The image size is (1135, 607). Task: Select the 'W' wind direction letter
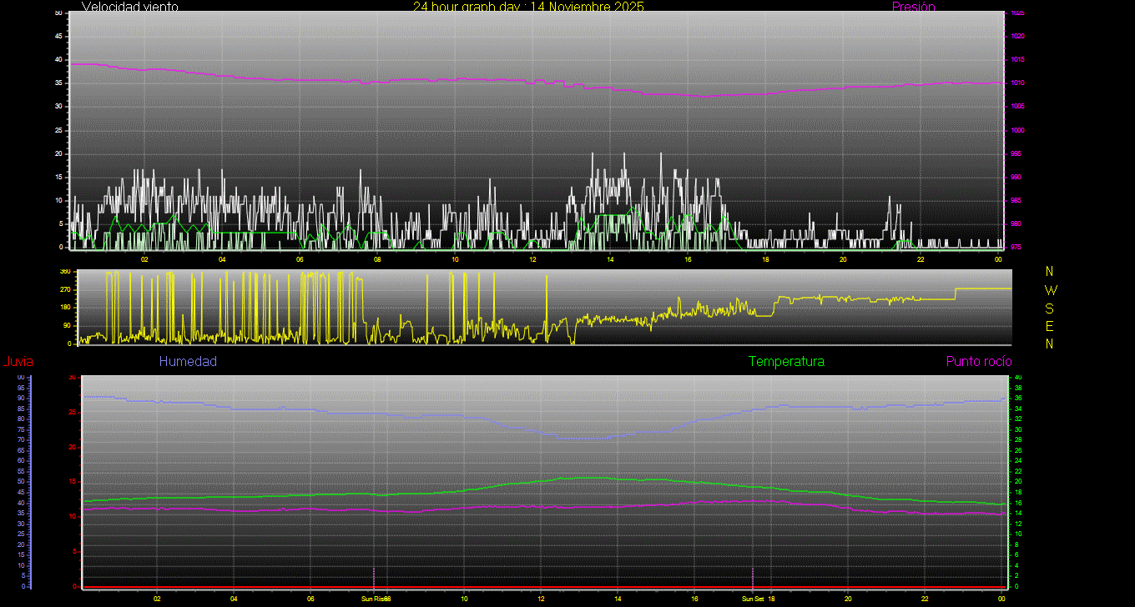tap(1050, 290)
